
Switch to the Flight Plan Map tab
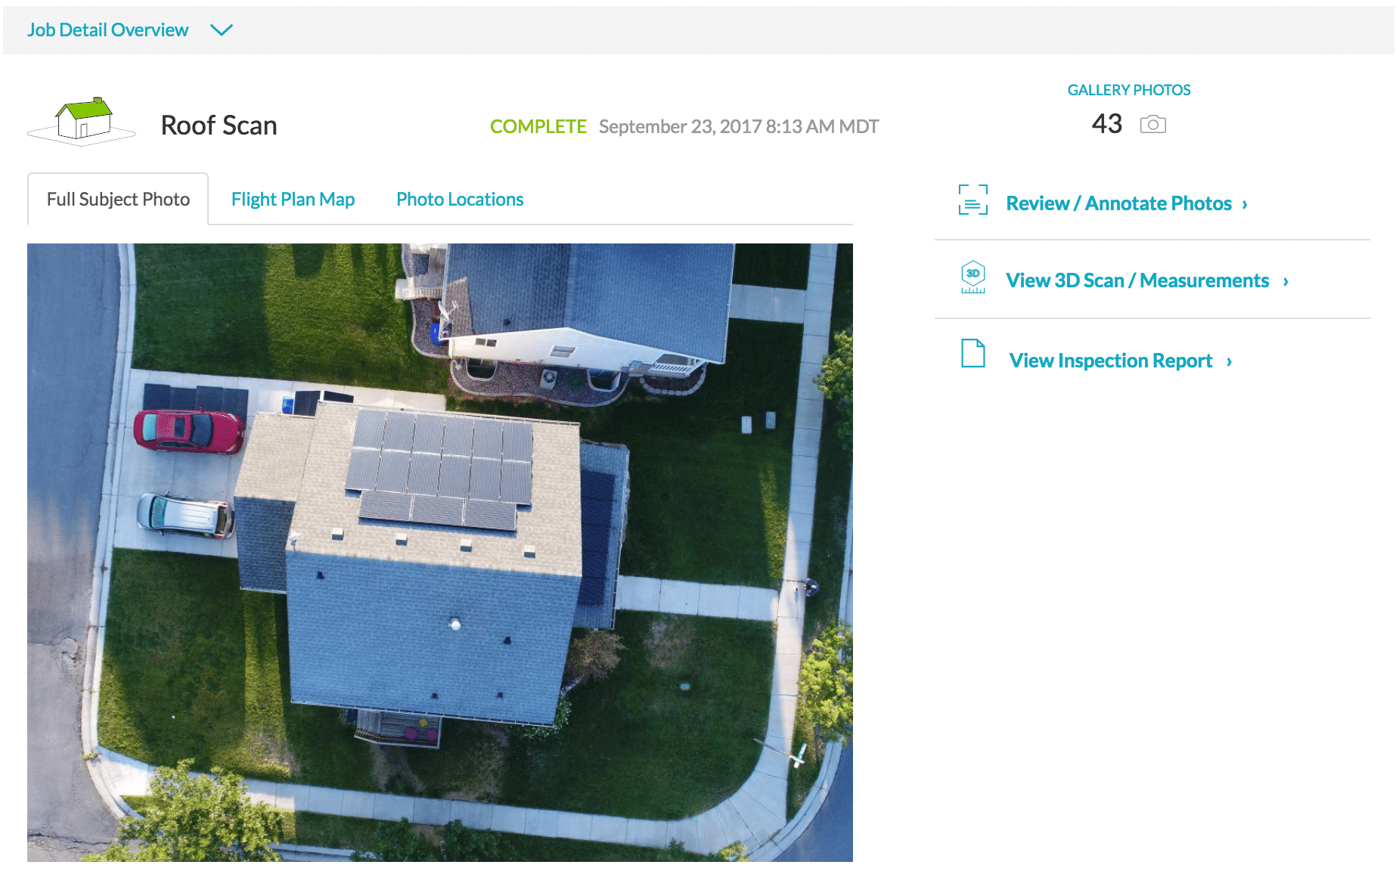(293, 200)
